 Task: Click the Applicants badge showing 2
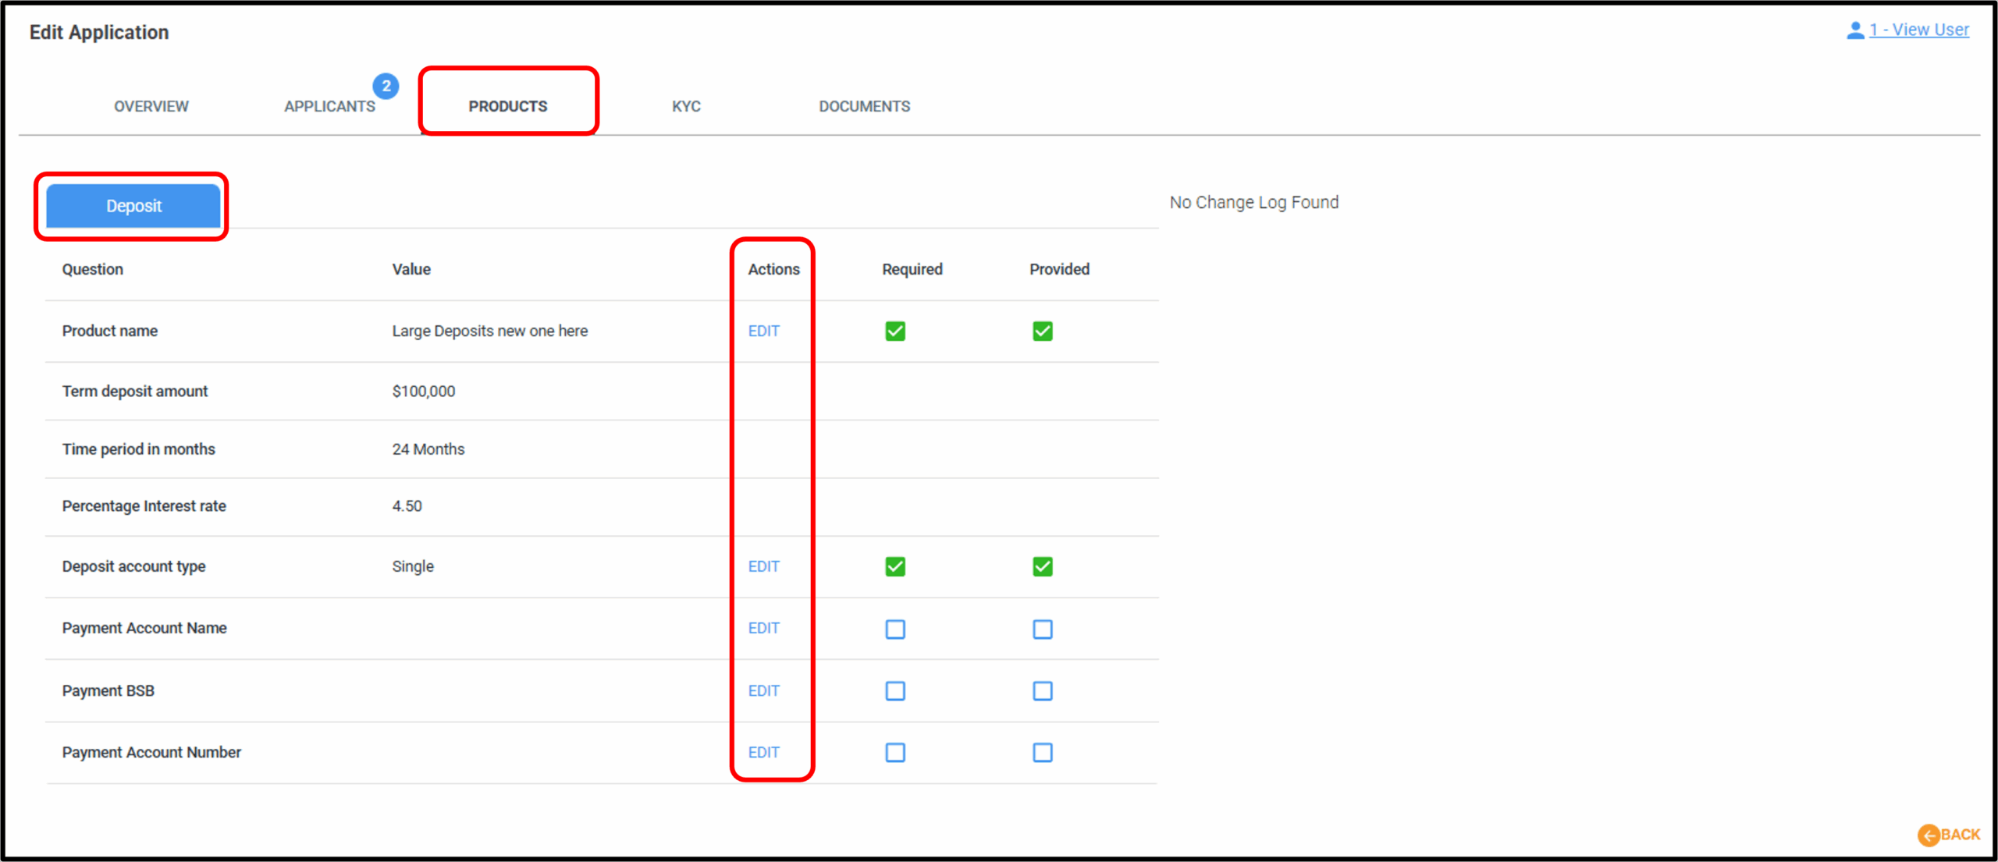pyautogui.click(x=386, y=86)
